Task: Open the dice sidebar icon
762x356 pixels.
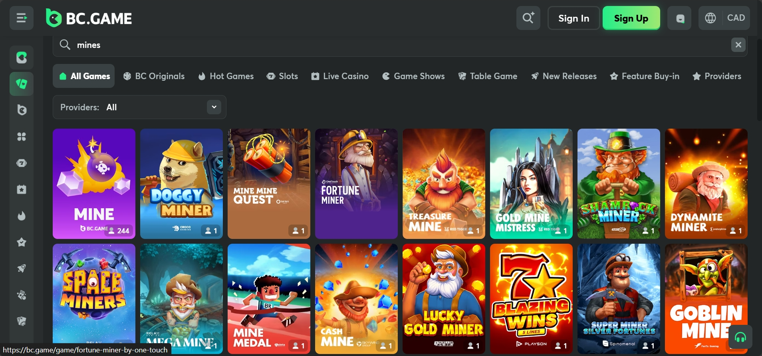Action: tap(22, 295)
